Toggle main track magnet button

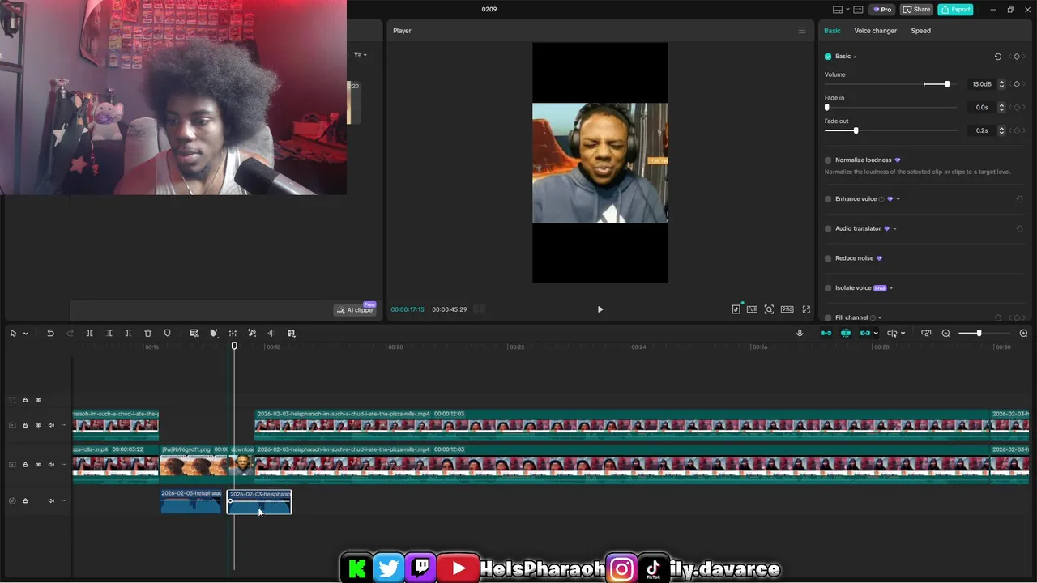pos(826,333)
